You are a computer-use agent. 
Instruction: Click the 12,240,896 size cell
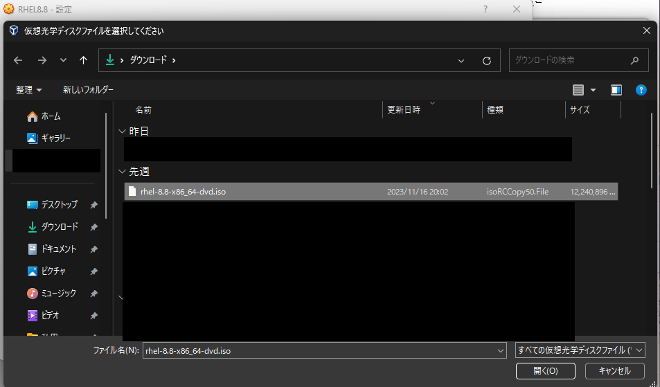593,192
